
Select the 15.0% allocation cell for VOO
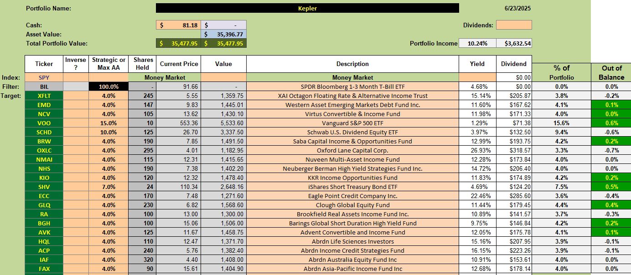pyautogui.click(x=109, y=123)
